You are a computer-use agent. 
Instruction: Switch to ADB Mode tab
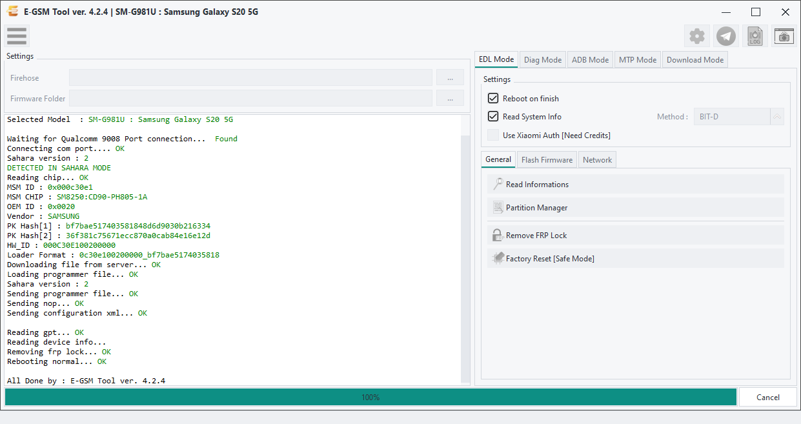point(590,59)
